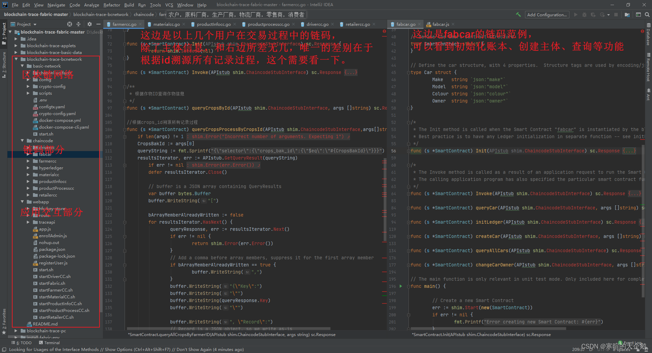652x353 pixels.
Task: Click blockchain-trace-bcnetwork breadcrumb
Action: coord(101,15)
